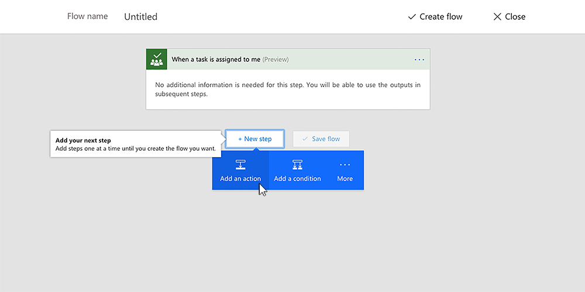Open the trigger card ellipsis menu
This screenshot has width=585, height=292.
pos(419,60)
